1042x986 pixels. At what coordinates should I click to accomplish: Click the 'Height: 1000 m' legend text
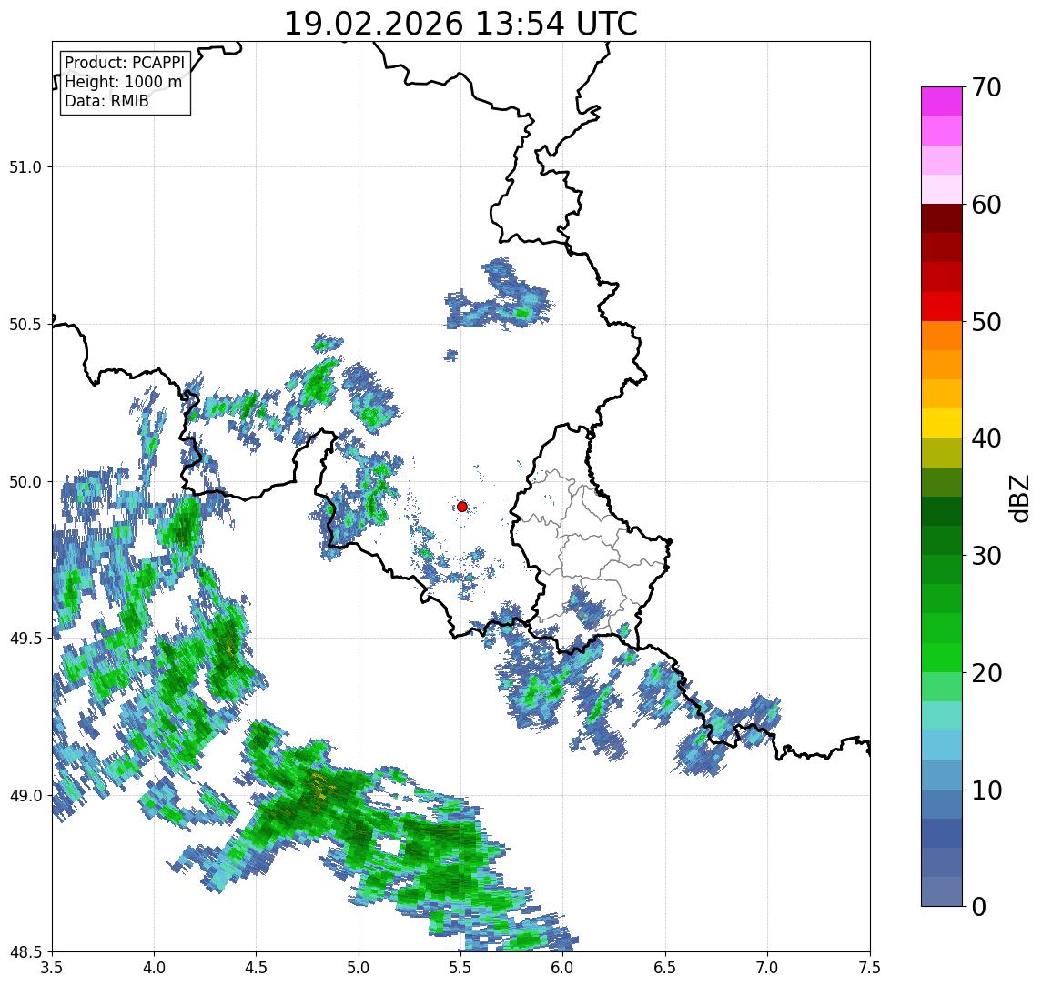click(x=123, y=82)
